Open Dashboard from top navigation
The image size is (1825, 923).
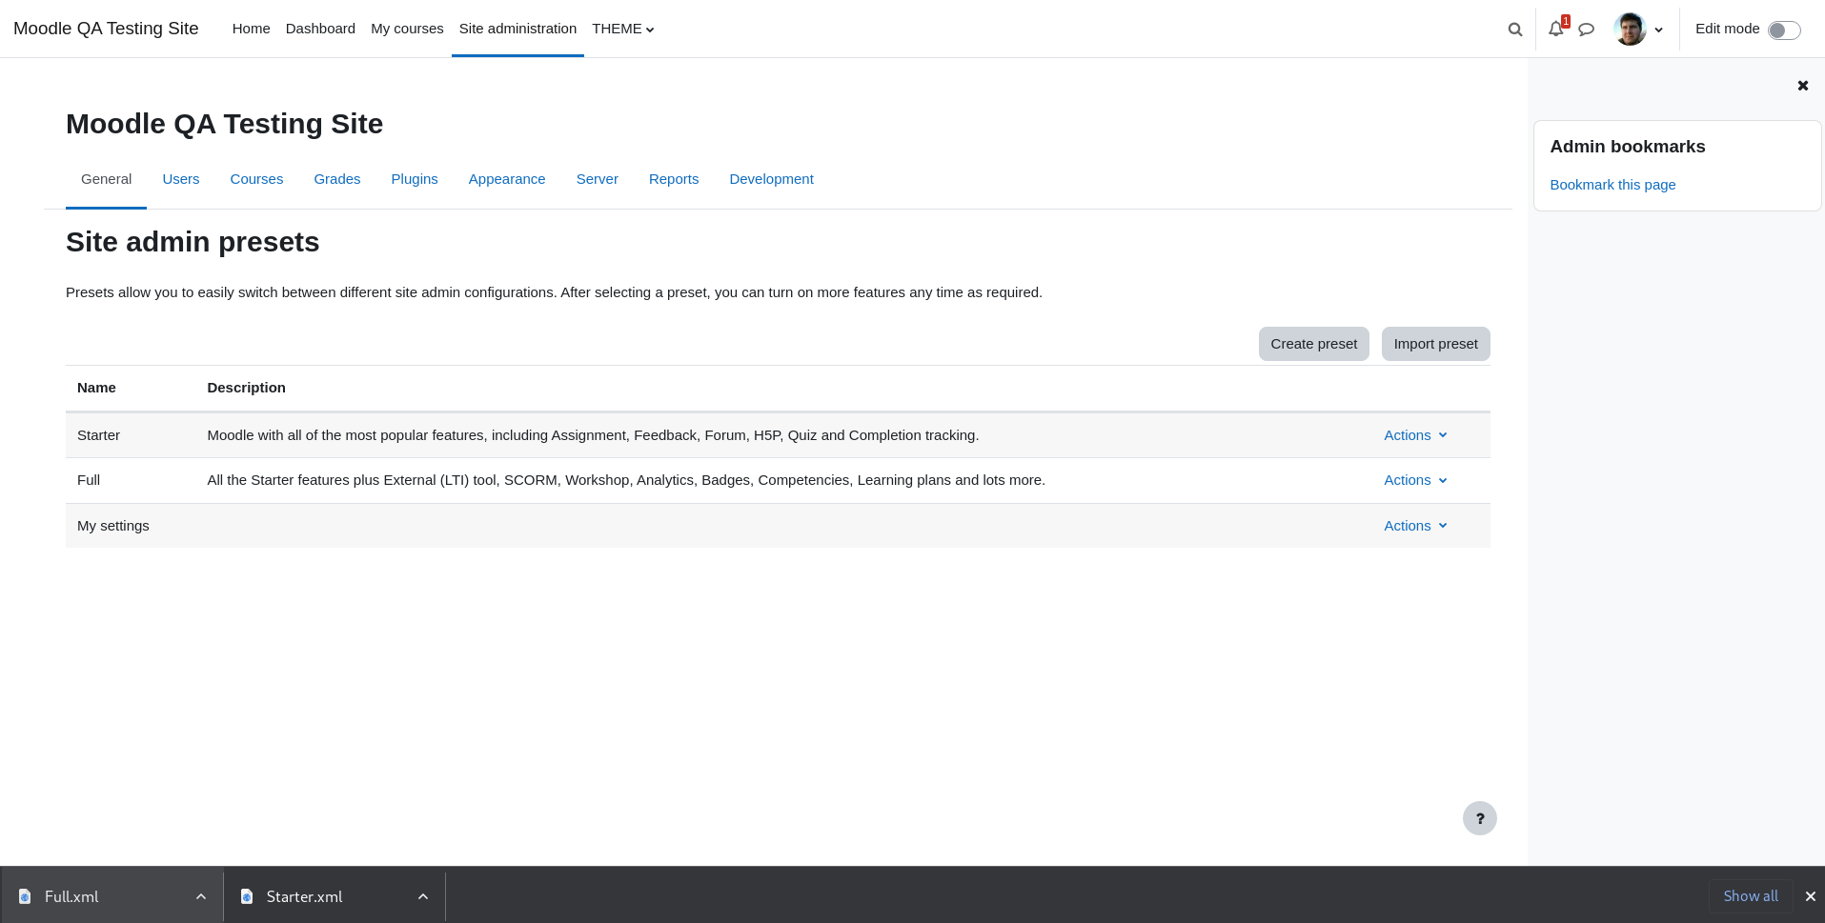320,29
